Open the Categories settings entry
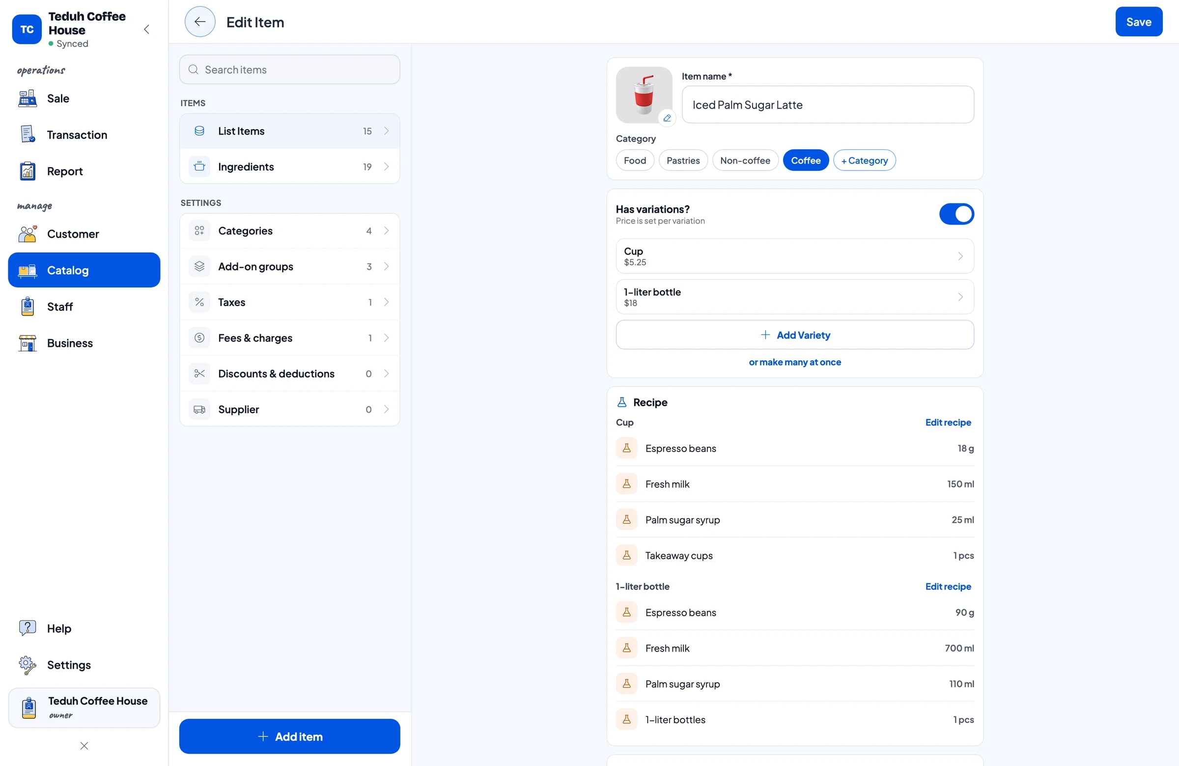 point(289,231)
